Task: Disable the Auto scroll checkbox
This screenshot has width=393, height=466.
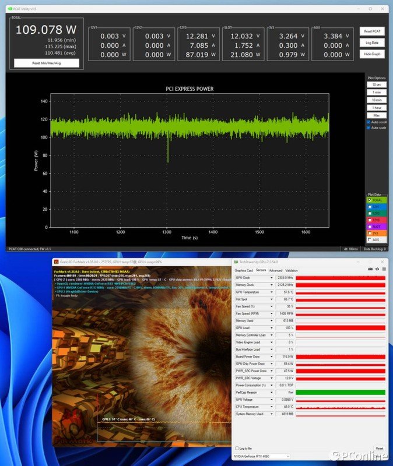Action: [x=369, y=122]
